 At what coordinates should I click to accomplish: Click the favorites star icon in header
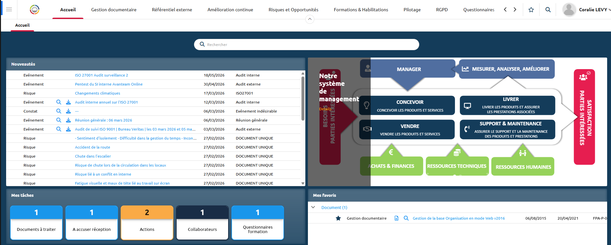[531, 10]
